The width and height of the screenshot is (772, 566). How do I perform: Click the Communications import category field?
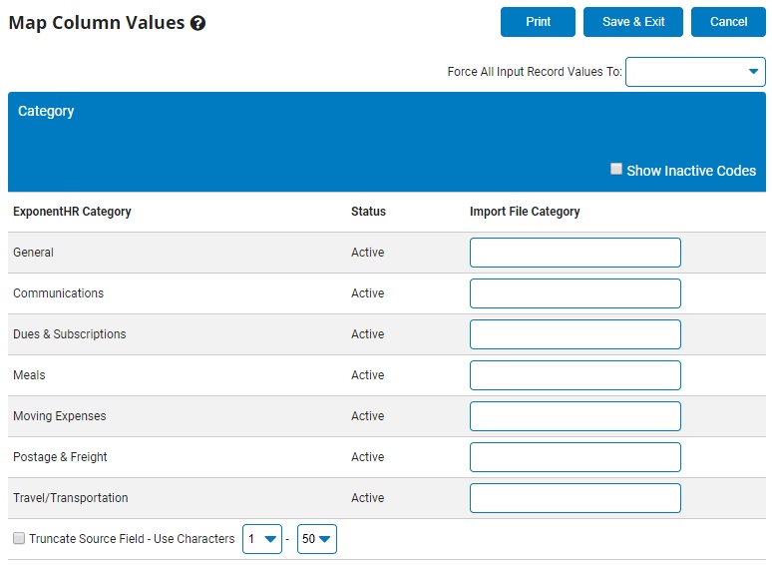[575, 293]
